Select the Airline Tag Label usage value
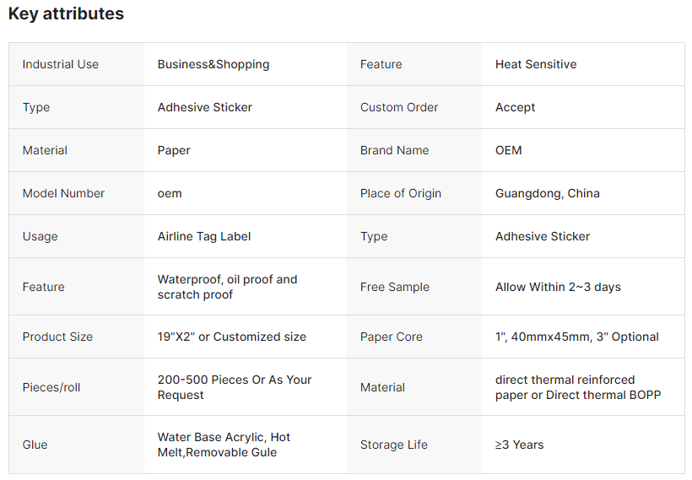Image resolution: width=692 pixels, height=480 pixels. [204, 236]
